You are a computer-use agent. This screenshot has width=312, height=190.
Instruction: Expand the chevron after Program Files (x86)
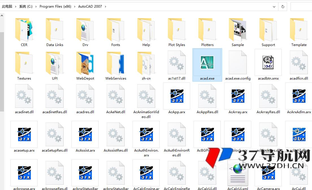pyautogui.click(x=75, y=6)
